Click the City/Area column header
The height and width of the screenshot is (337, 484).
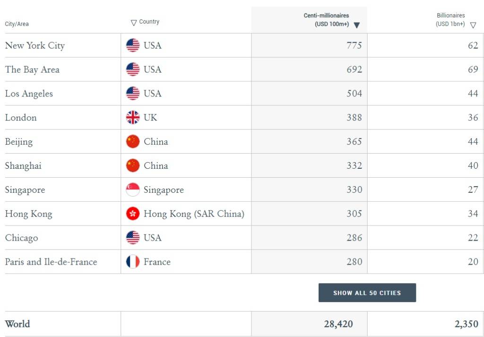[17, 24]
